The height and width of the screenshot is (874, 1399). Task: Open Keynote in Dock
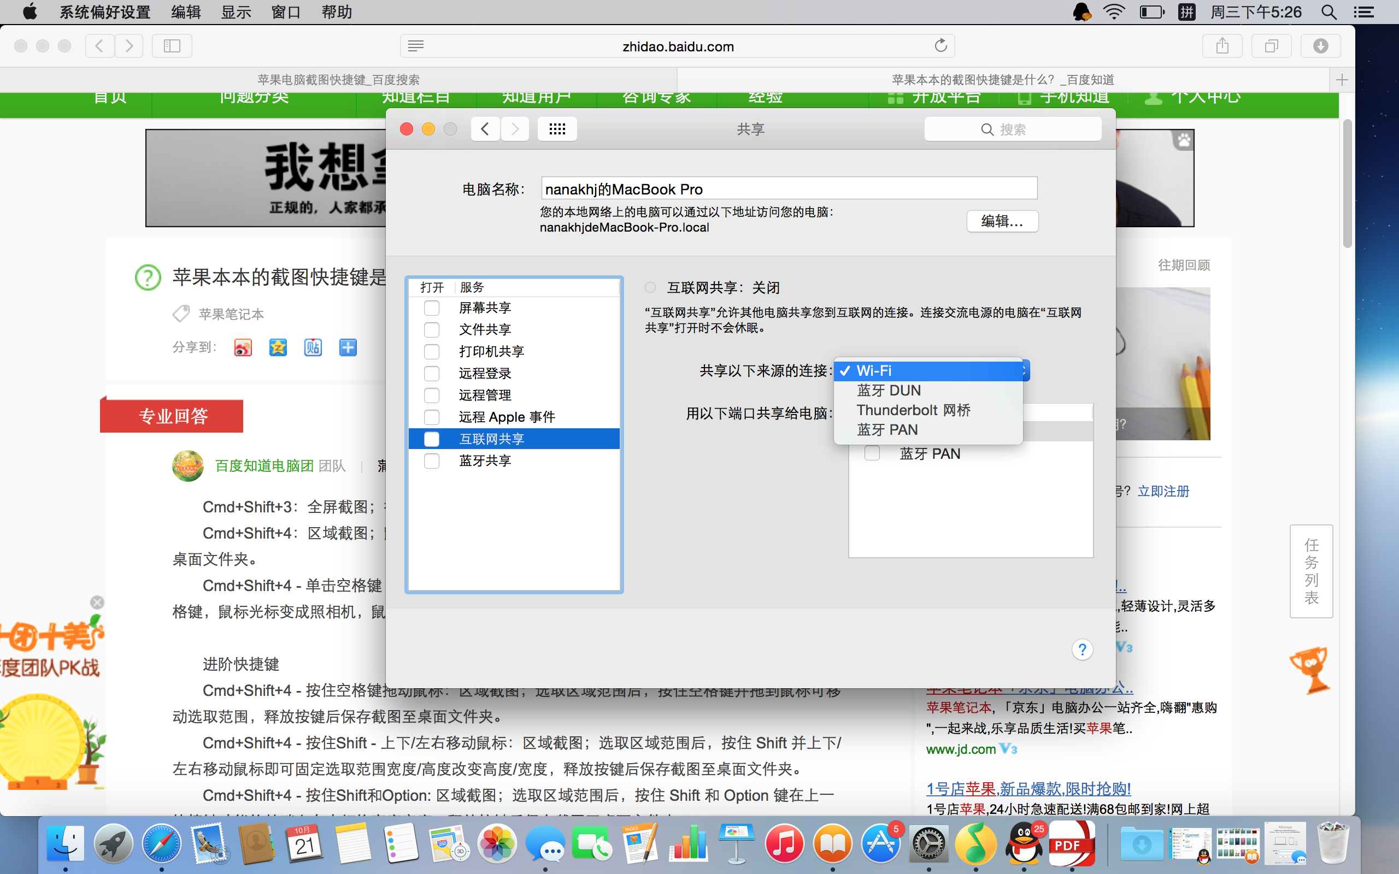tap(737, 844)
